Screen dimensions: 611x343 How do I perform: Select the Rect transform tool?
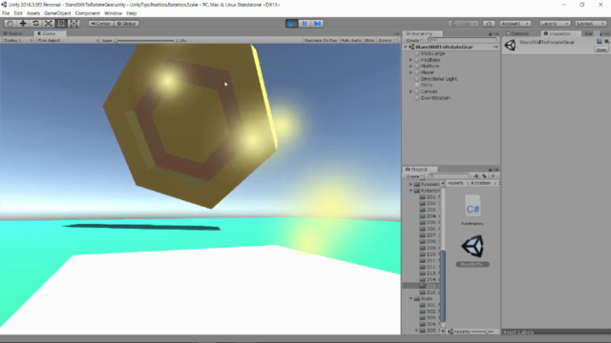61,24
